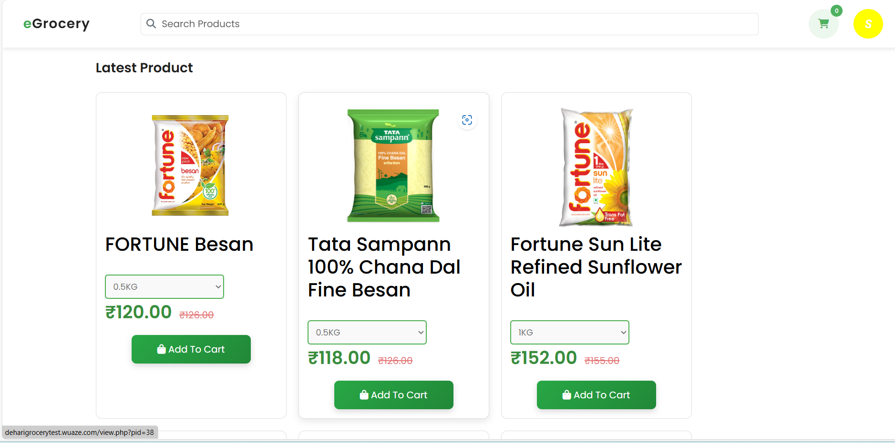Screen dimensions: 895x443
Task: Add Fortune Sunflower Oil to cart
Action: pyautogui.click(x=597, y=395)
